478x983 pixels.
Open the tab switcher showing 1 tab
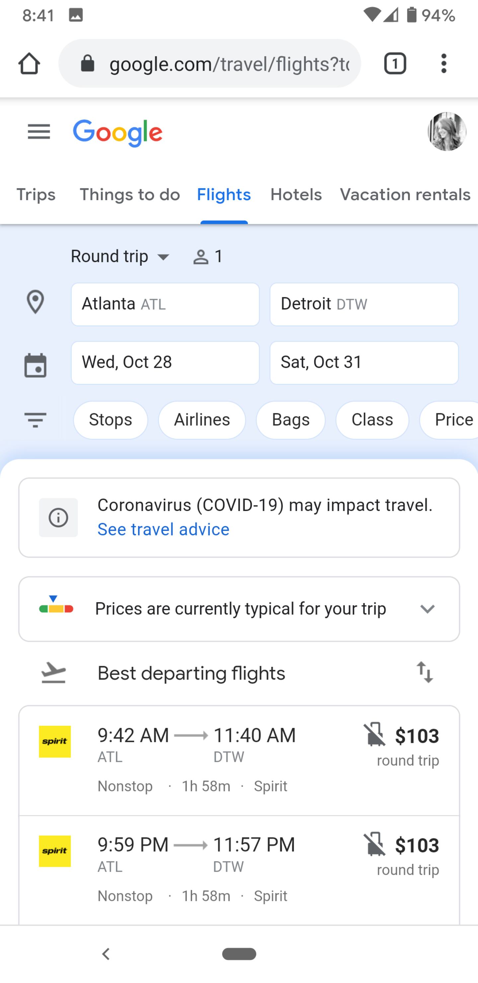(395, 63)
